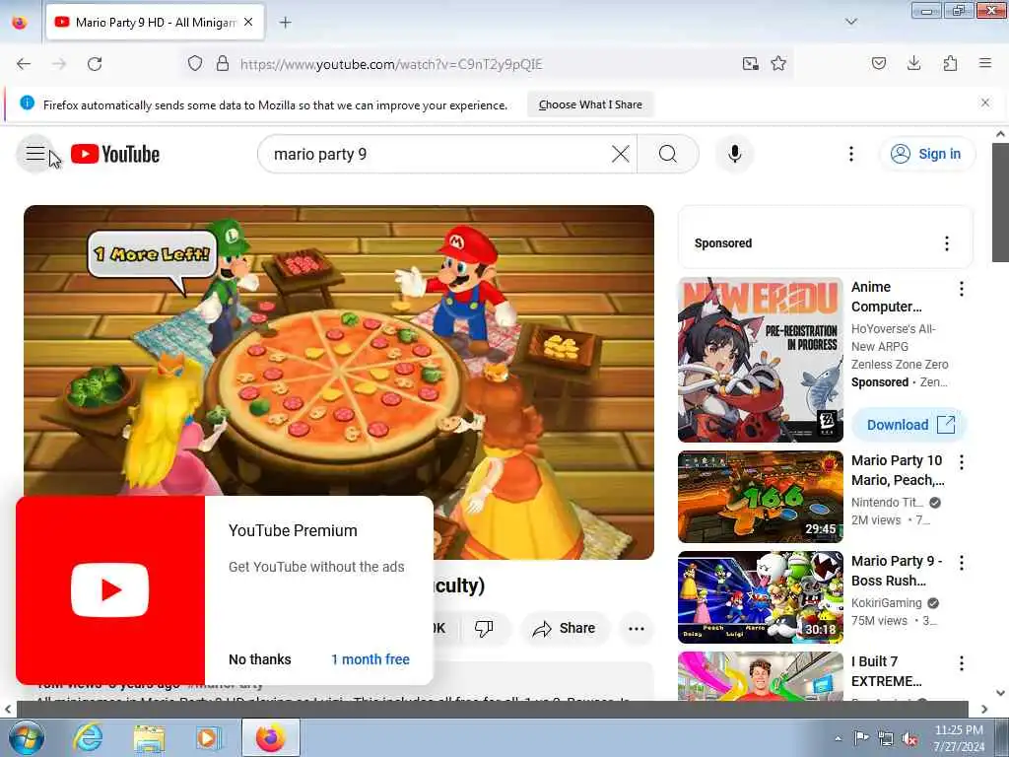Viewport: 1009px width, 757px height.
Task: Go to YouTube home via the logo
Action: [x=115, y=154]
